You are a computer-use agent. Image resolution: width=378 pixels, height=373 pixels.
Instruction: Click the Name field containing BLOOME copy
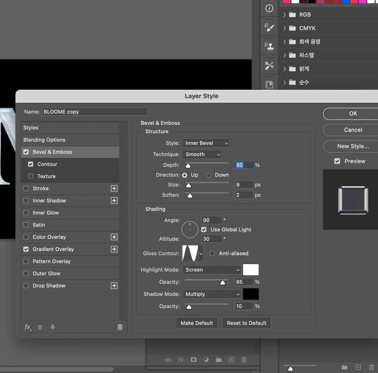95,112
